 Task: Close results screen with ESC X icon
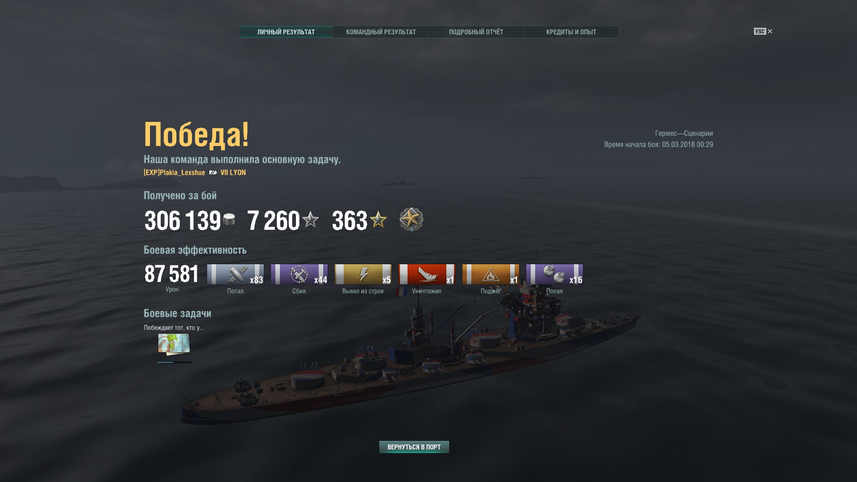pyautogui.click(x=763, y=31)
